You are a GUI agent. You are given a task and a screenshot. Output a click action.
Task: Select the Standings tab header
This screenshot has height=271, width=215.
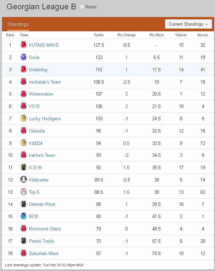(18, 24)
